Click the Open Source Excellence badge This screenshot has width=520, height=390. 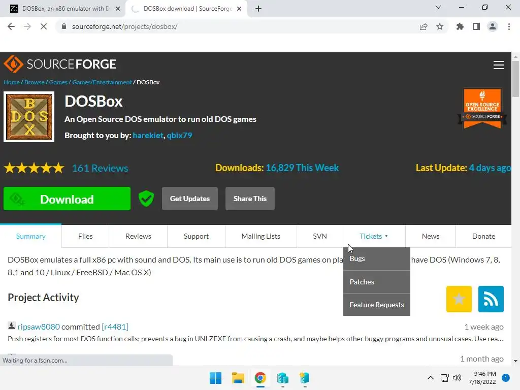(482, 109)
